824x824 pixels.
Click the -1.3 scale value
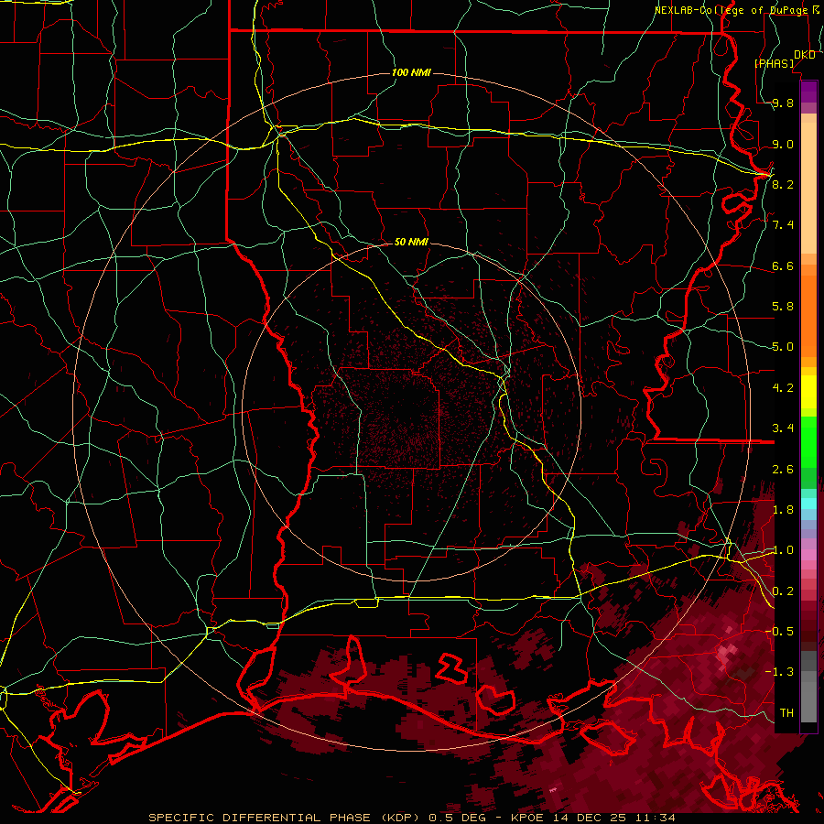click(780, 672)
